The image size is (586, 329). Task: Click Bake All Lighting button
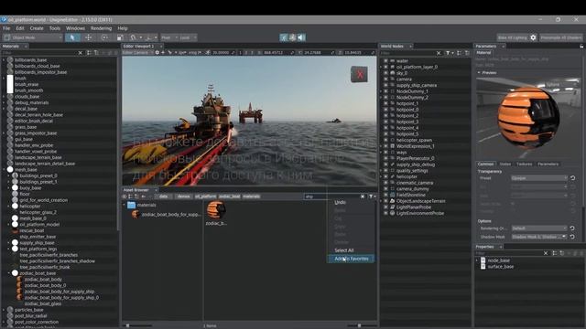[x=513, y=37]
